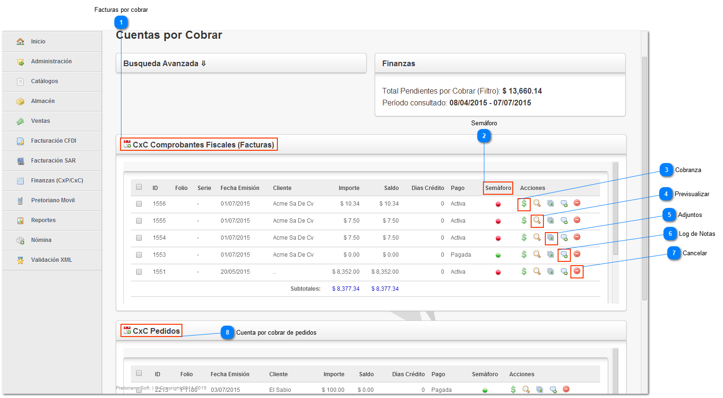Open Facturación CFDI menu
This screenshot has width=723, height=398.
tap(52, 141)
